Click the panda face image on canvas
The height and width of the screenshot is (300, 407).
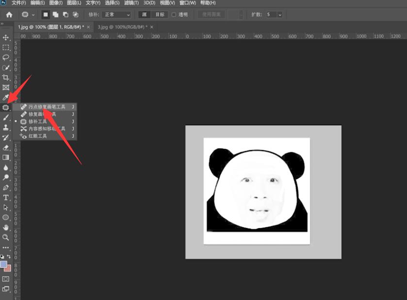pyautogui.click(x=257, y=191)
